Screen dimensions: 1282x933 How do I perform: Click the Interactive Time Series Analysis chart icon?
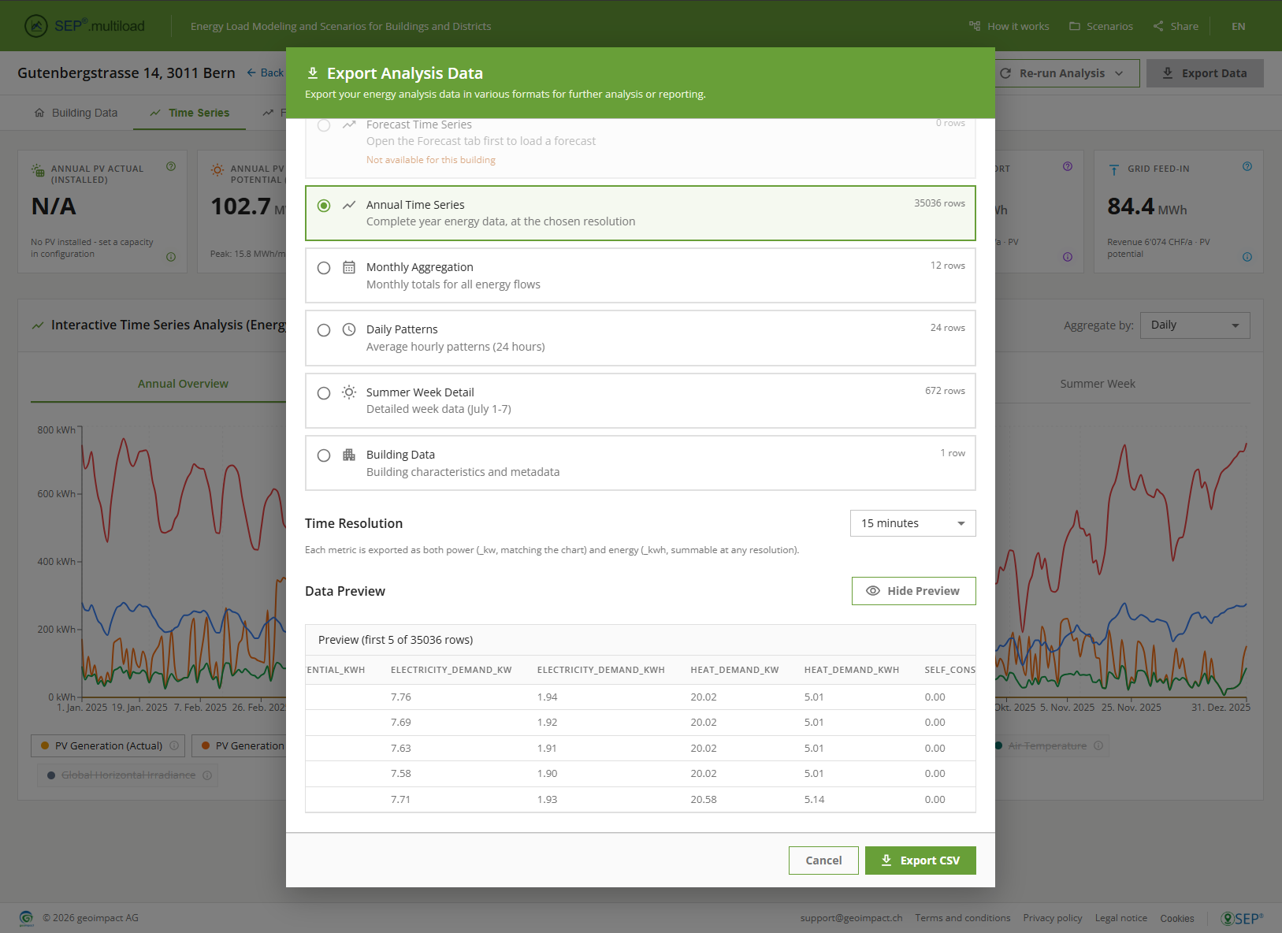37,325
